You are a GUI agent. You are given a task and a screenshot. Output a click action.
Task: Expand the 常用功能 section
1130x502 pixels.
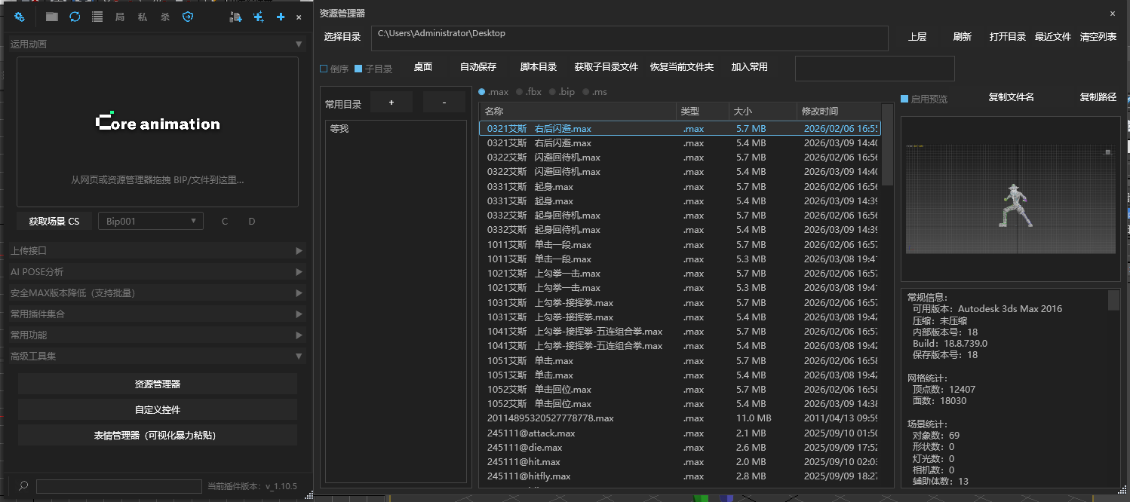[x=156, y=335]
